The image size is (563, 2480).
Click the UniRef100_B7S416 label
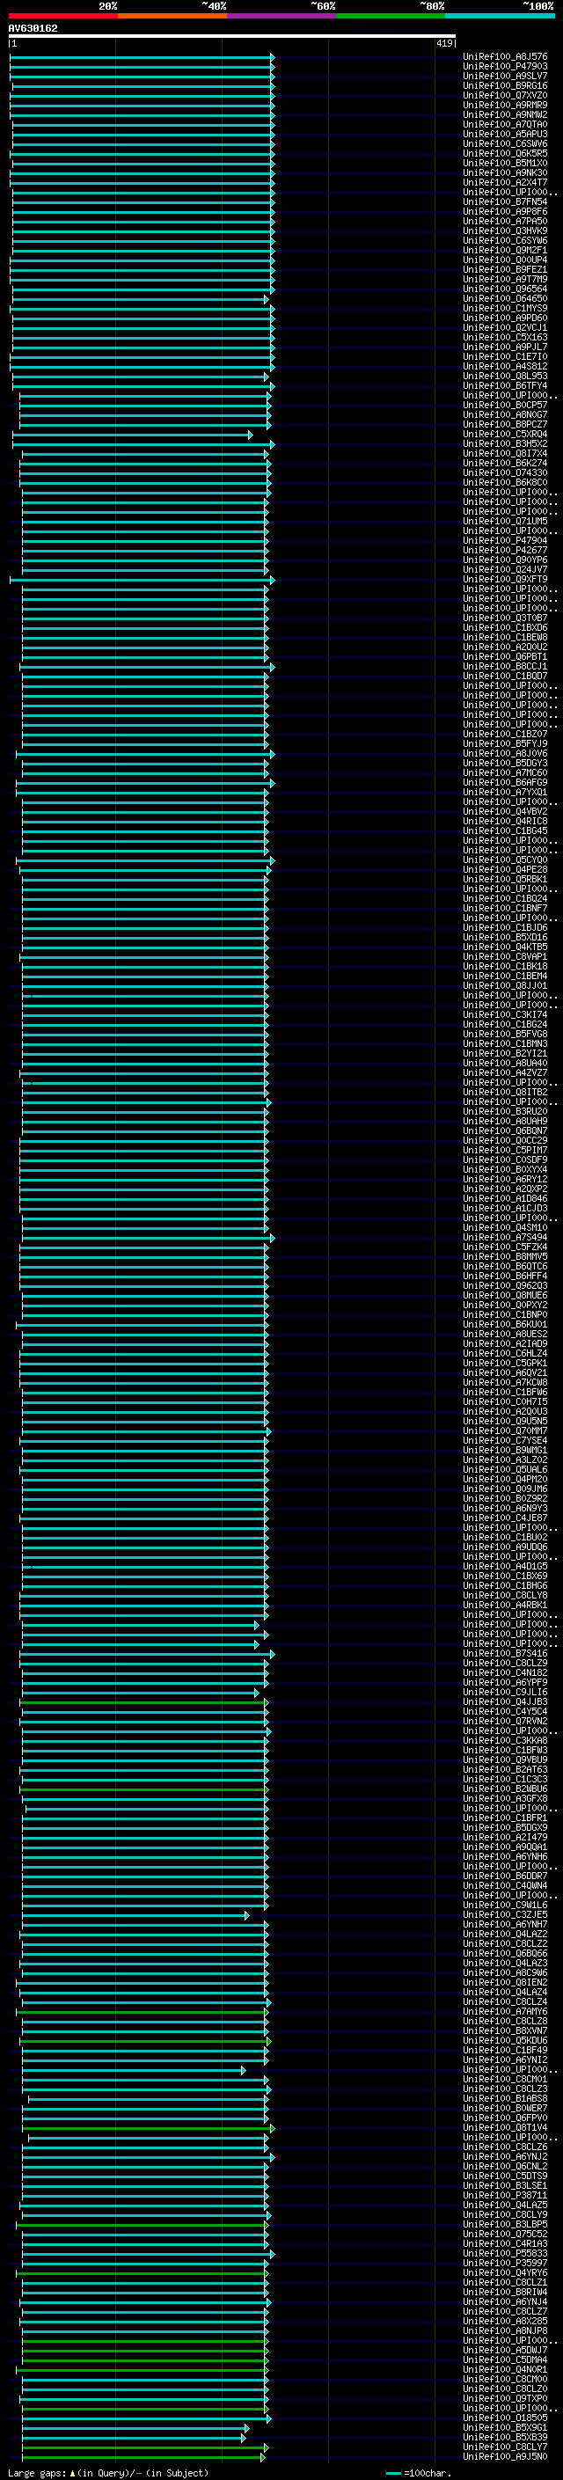[505, 1653]
